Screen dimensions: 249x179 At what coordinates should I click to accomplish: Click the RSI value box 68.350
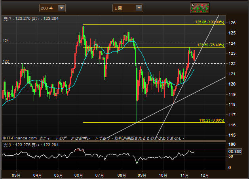235,152
